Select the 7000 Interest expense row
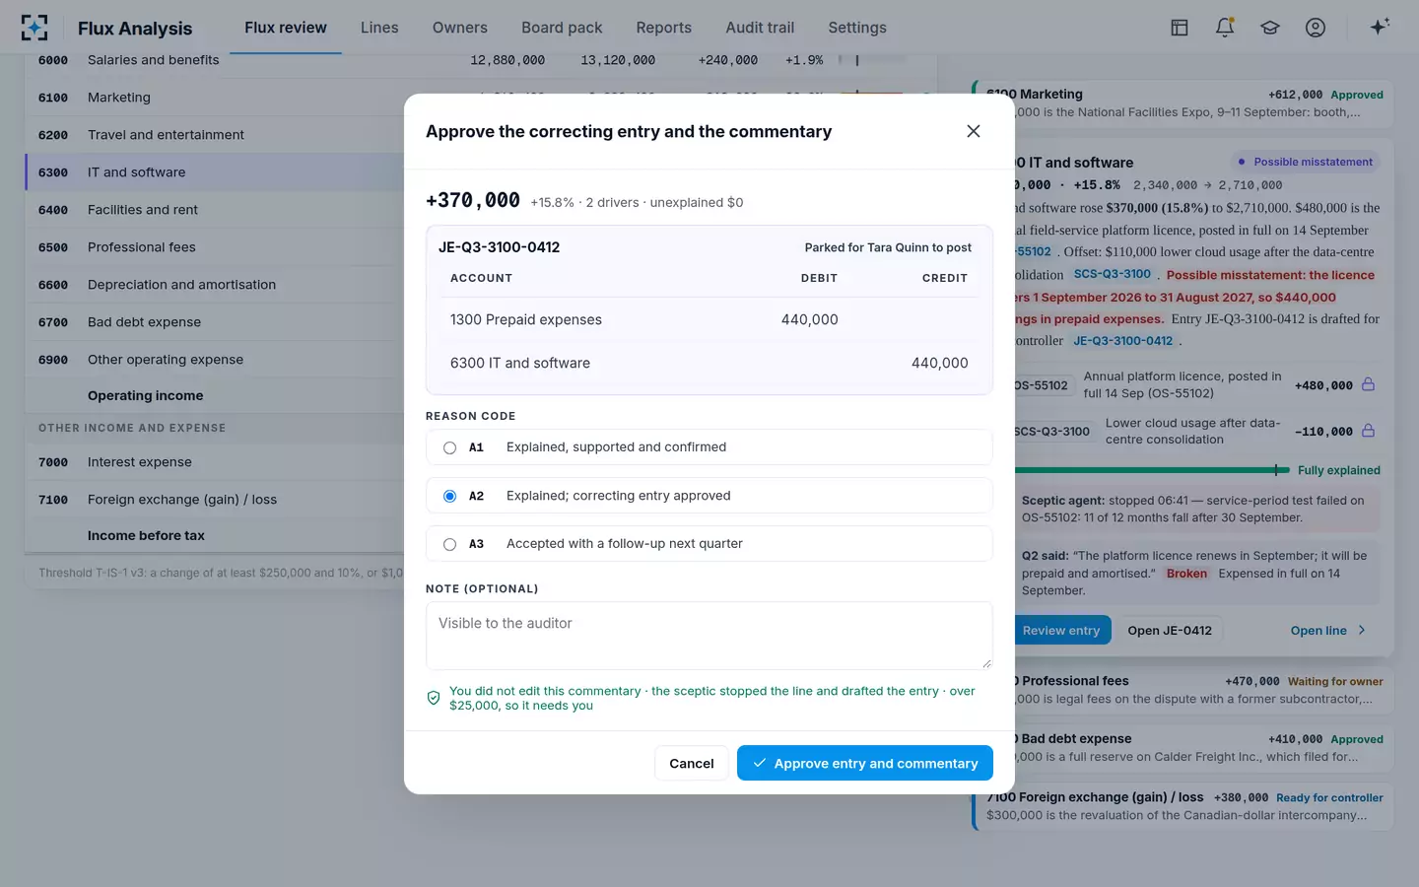 [215, 462]
